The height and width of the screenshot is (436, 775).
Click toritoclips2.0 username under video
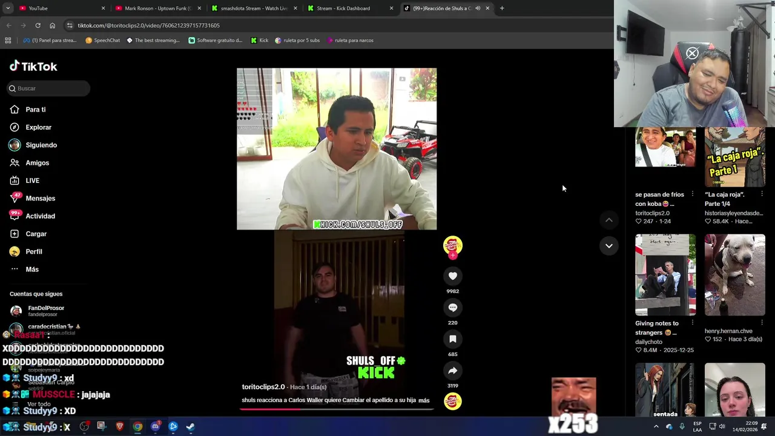pos(263,387)
